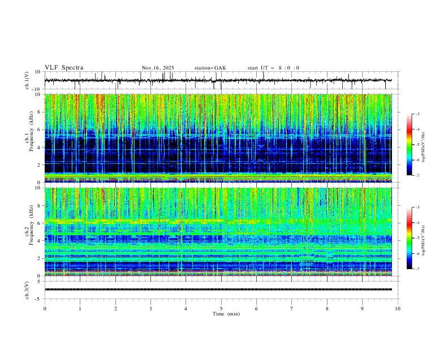This screenshot has width=448, height=346.
Task: Click the "station=GAK" header label
Action: click(210, 68)
